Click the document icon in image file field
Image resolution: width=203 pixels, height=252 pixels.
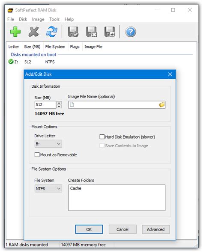pos(72,104)
